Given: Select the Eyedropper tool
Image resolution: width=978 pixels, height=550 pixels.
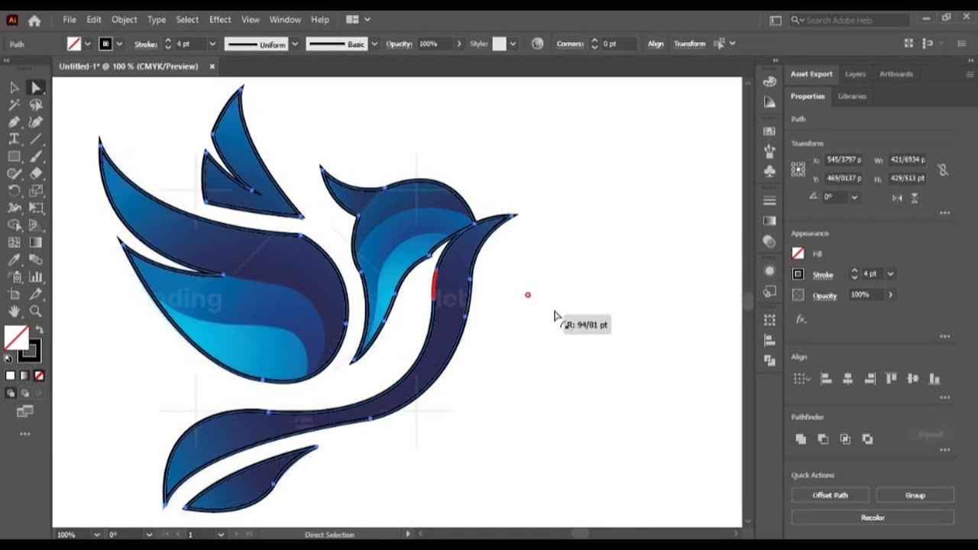Looking at the screenshot, I should [14, 260].
